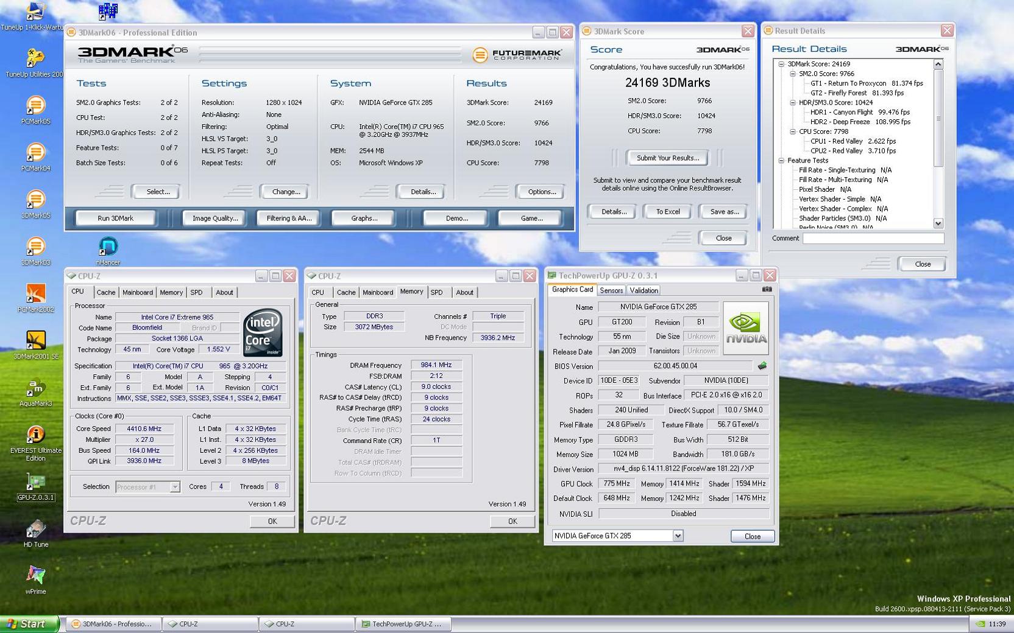Switch to TechPowerUp GPU-Z taskbar item
The width and height of the screenshot is (1014, 633).
403,624
